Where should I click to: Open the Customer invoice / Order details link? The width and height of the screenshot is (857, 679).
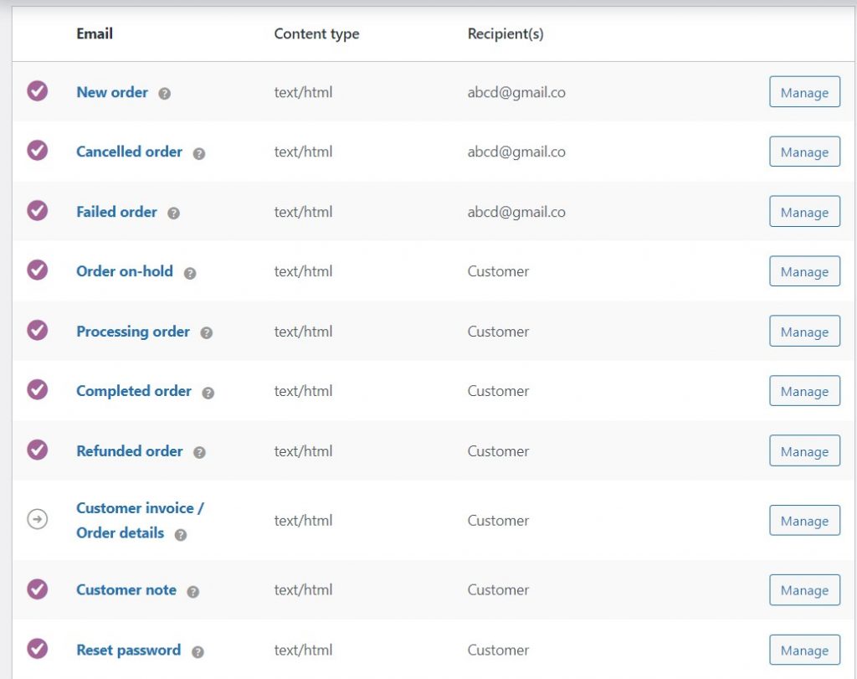pos(140,521)
